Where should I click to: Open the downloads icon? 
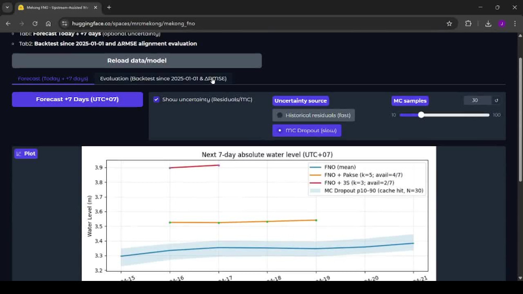pyautogui.click(x=488, y=23)
